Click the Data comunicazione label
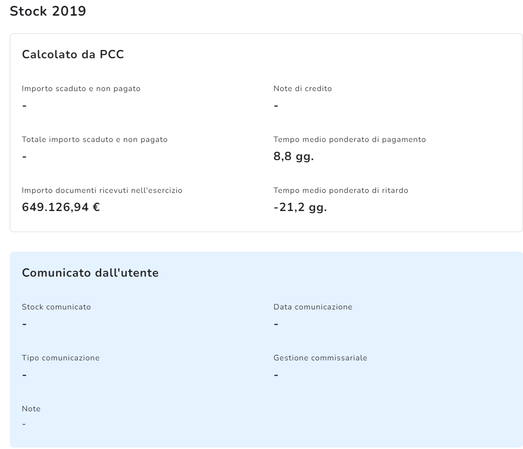The height and width of the screenshot is (449, 523). pyautogui.click(x=313, y=307)
